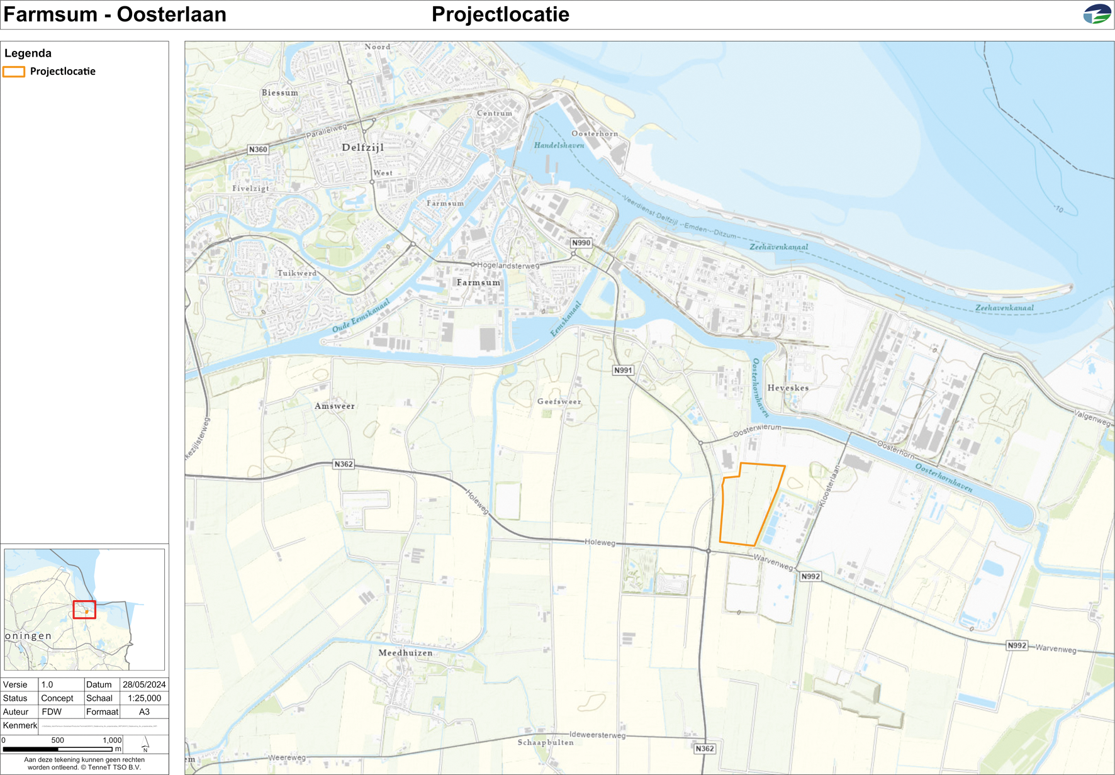Click the N362 shield near Amsweer

point(344,464)
